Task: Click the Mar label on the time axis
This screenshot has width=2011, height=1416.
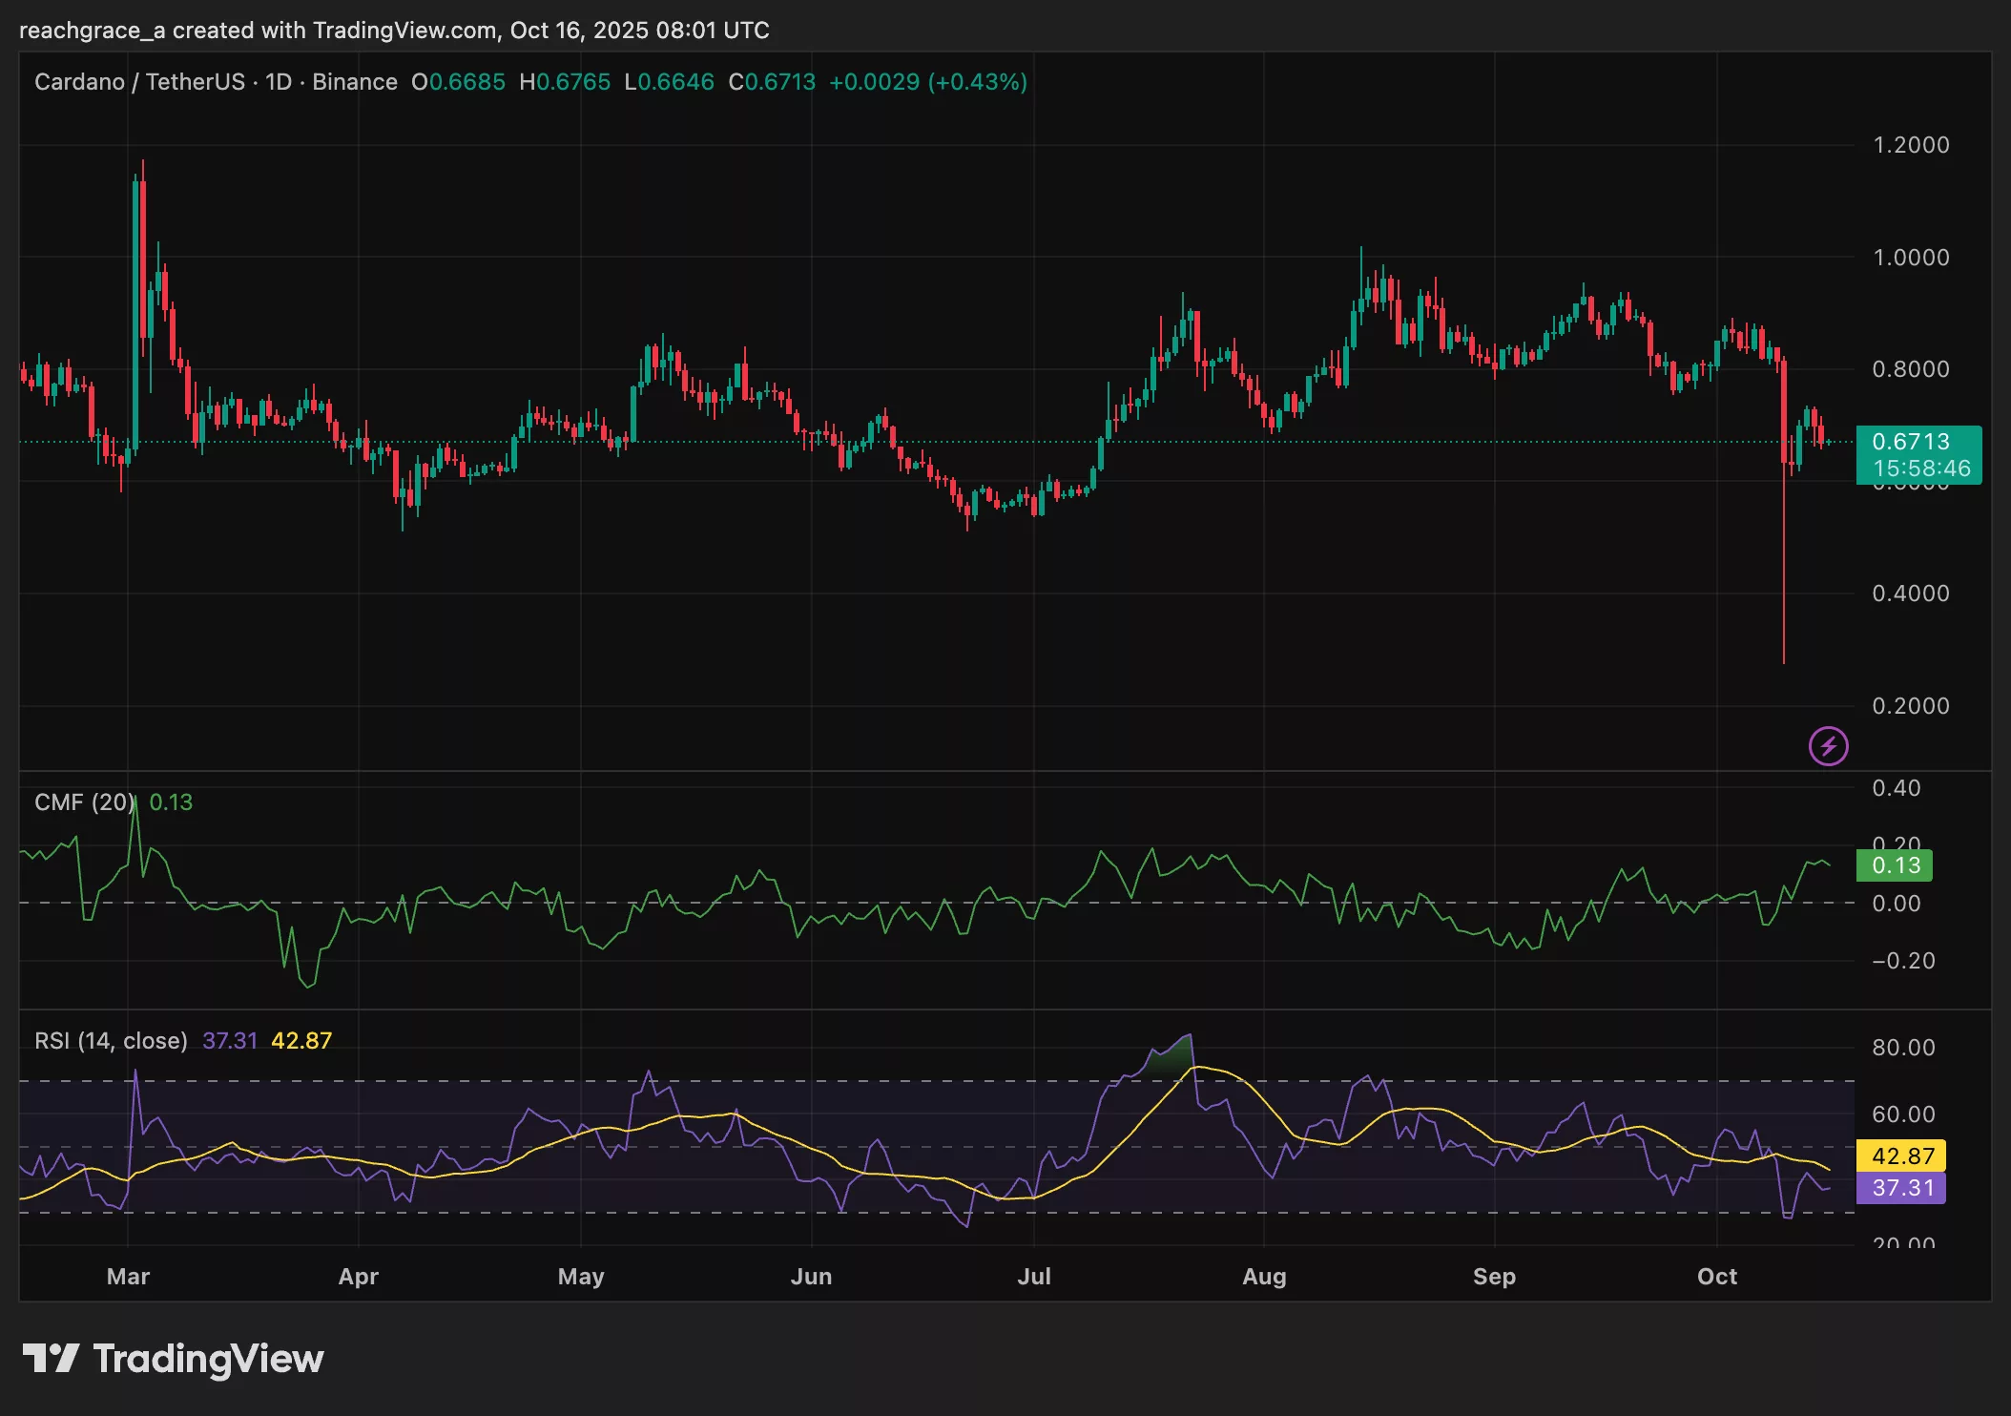Action: point(129,1276)
